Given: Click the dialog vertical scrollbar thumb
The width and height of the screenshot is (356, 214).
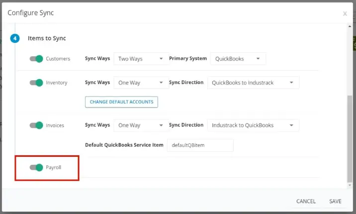Looking at the screenshot, I should [x=350, y=139].
